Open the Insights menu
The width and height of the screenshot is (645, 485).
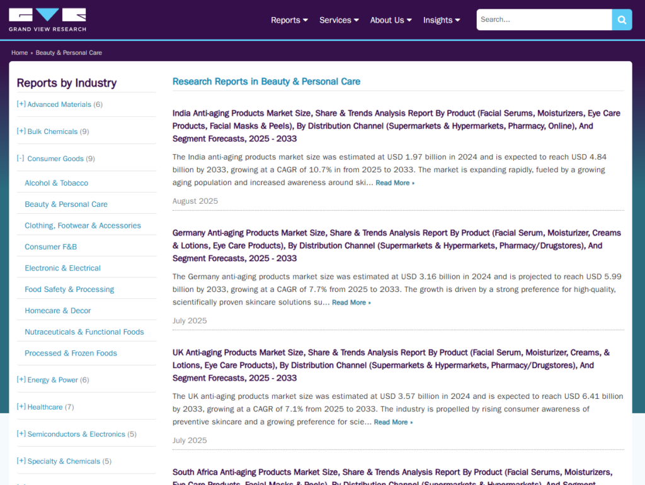tap(442, 20)
